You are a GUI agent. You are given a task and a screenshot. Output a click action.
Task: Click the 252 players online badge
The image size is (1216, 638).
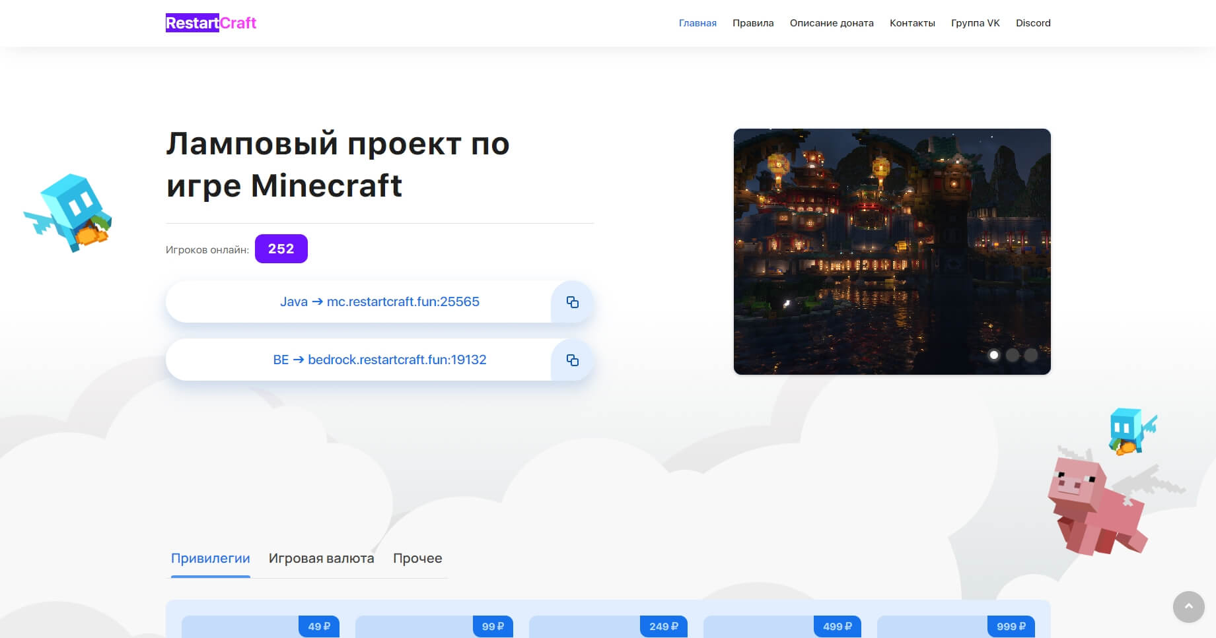281,249
